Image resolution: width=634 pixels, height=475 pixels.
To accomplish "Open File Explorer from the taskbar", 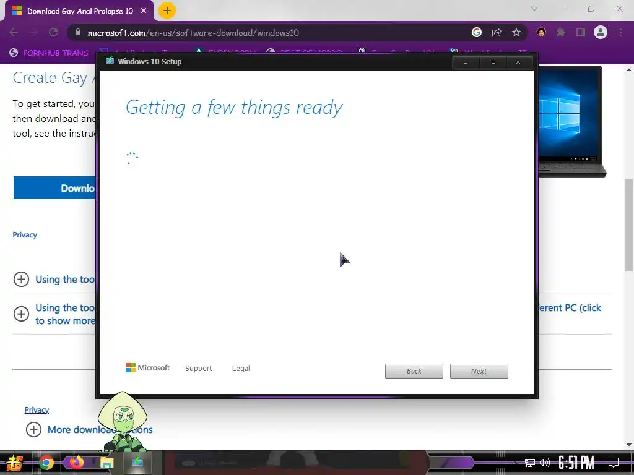I will tap(106, 463).
